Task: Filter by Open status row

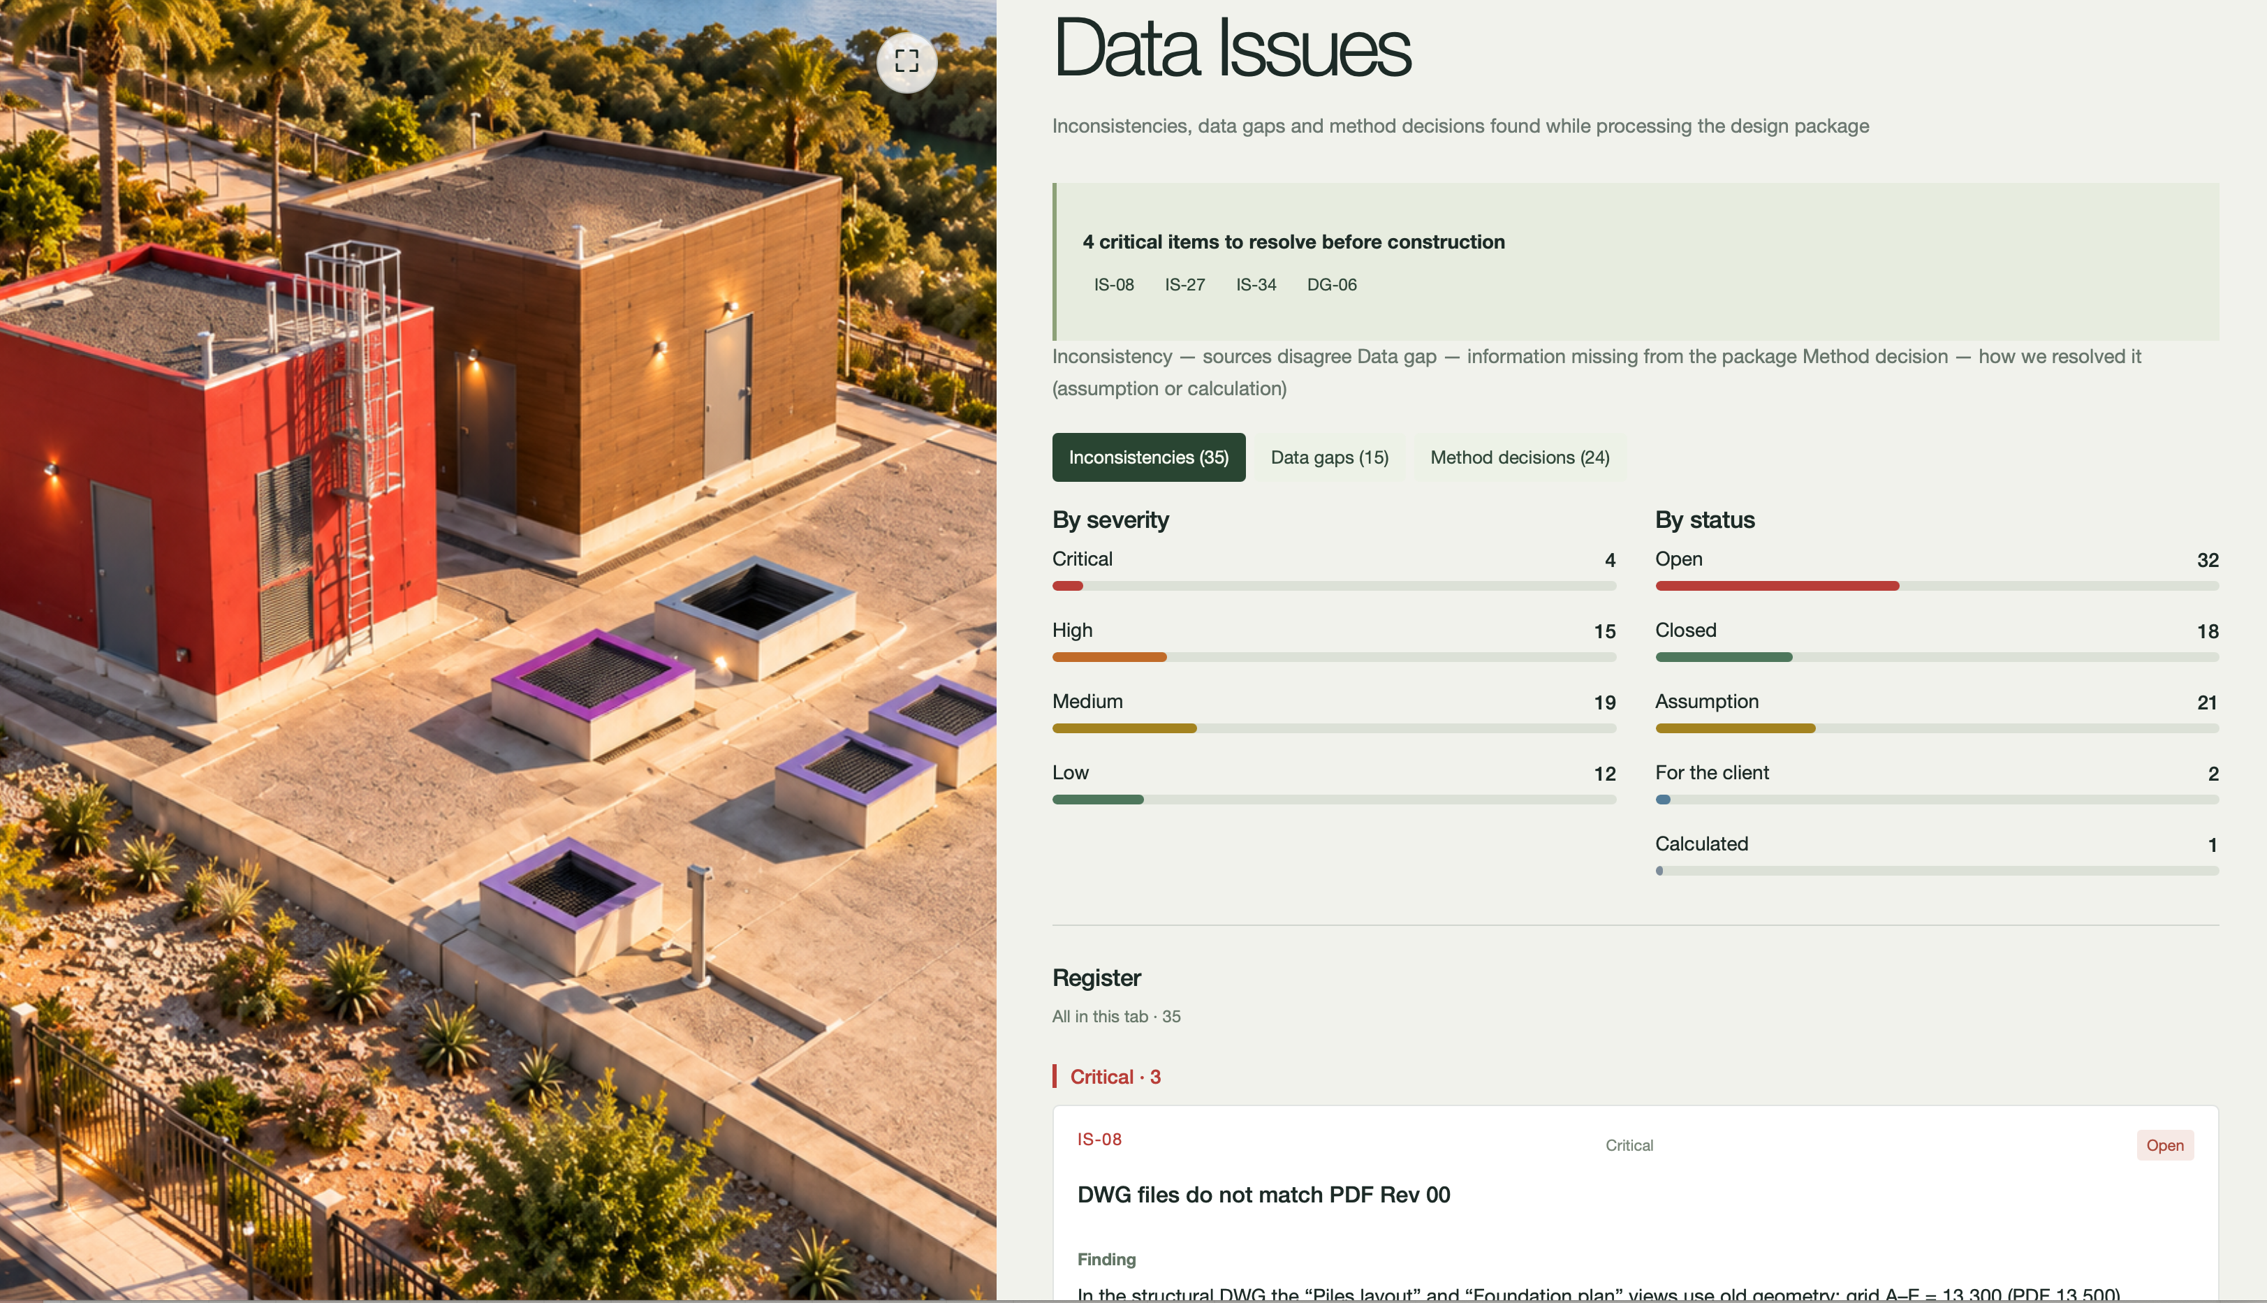Action: (1937, 569)
